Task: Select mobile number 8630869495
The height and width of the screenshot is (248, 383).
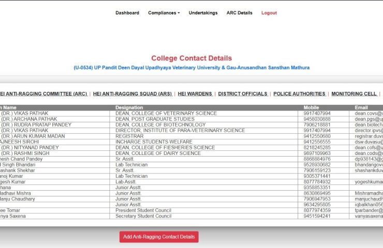Action: (x=323, y=193)
